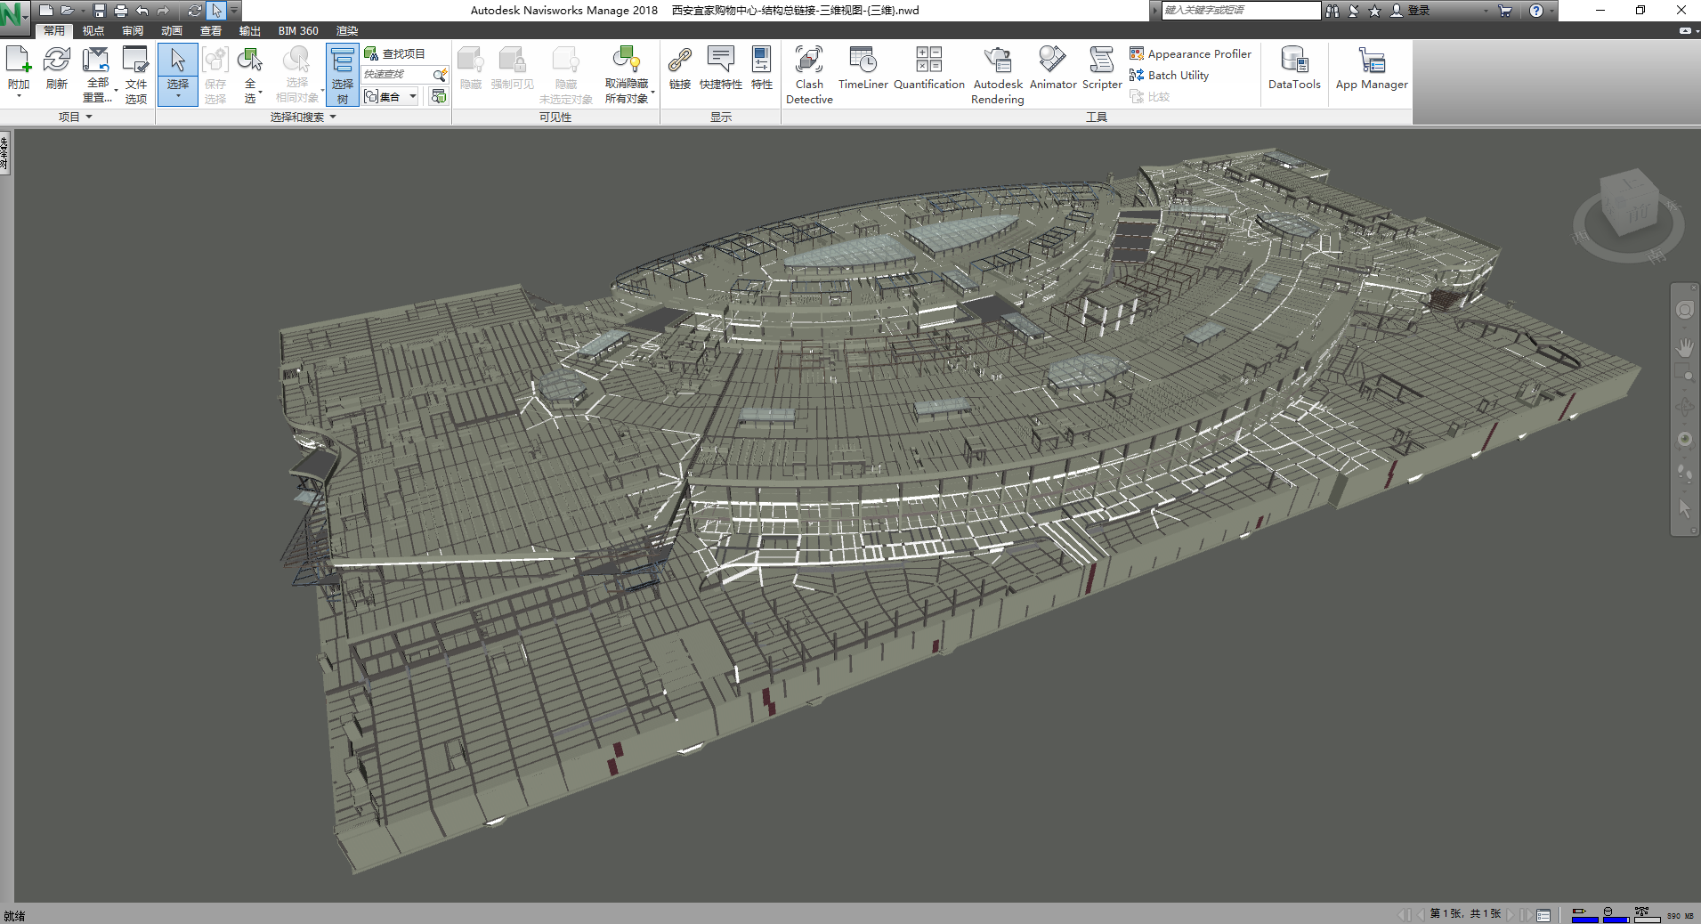Viewport: 1701px width, 924px height.
Task: Click the 附加 (Append) file icon
Action: tap(19, 61)
